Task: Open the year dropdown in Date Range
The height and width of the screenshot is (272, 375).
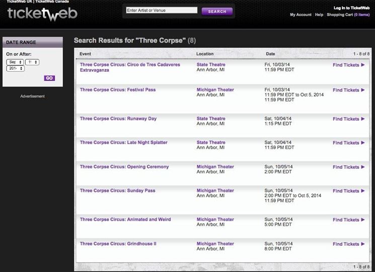Action: [x=15, y=69]
